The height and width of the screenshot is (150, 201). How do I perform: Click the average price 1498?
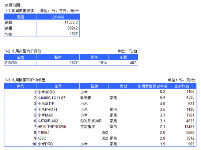coord(190,109)
